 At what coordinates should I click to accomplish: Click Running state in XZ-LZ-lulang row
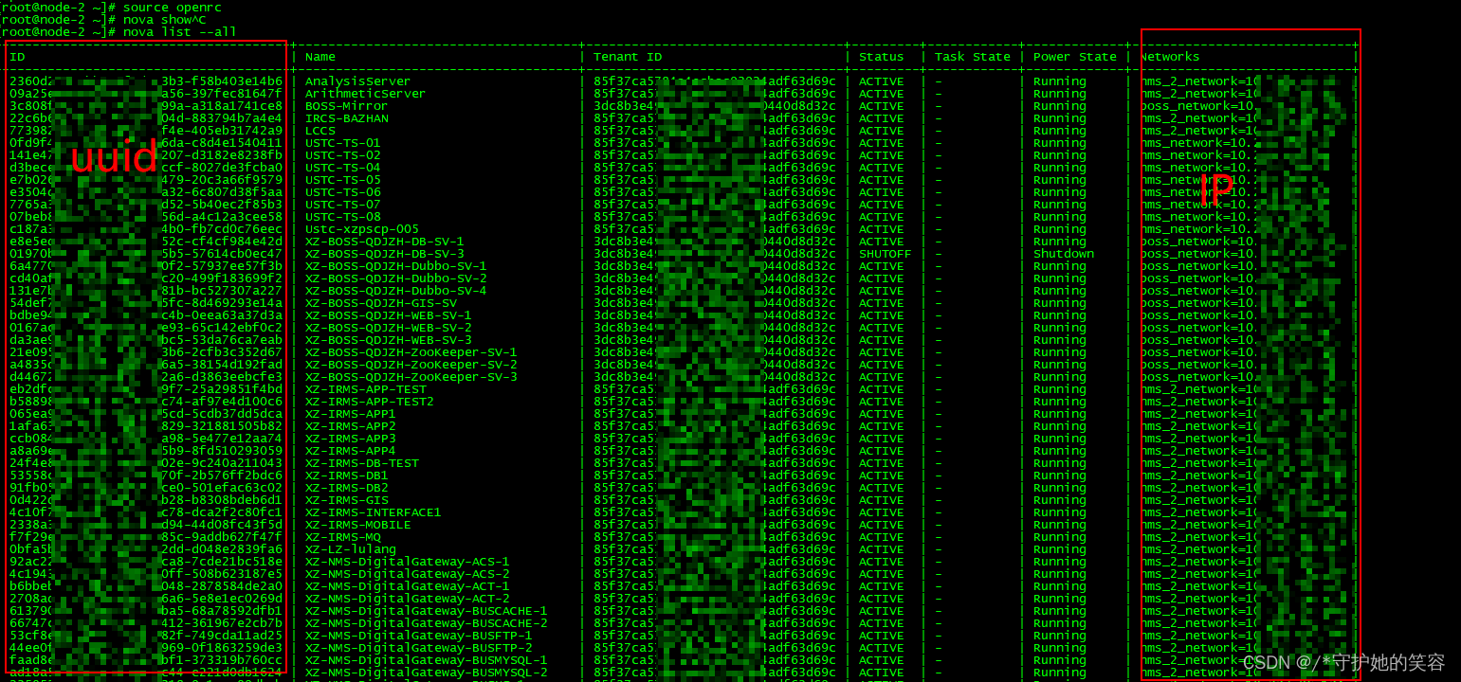(x=1060, y=549)
